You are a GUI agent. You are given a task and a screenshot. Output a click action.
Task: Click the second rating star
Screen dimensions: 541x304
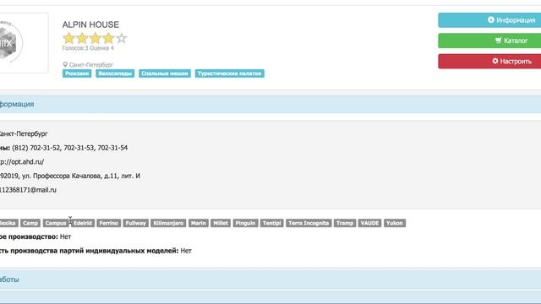pyautogui.click(x=82, y=38)
